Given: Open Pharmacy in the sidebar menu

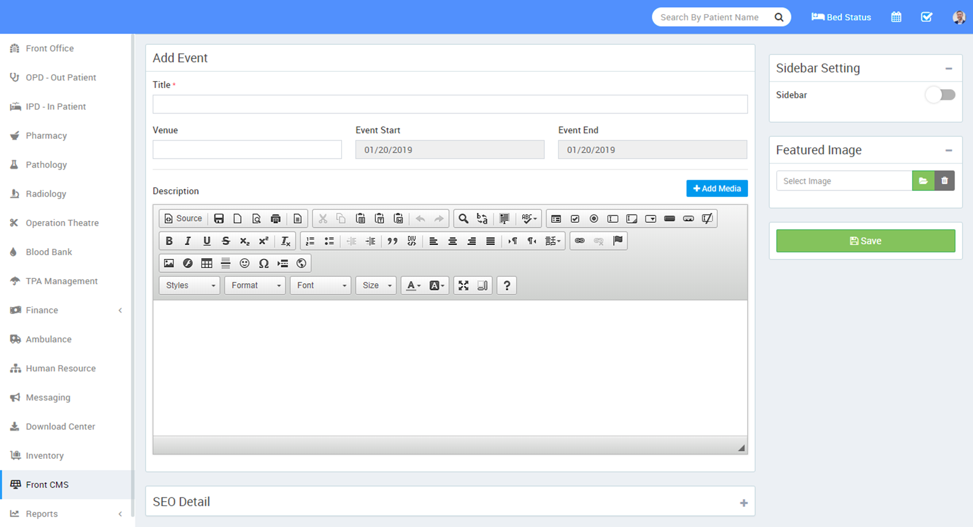Looking at the screenshot, I should coord(46,136).
